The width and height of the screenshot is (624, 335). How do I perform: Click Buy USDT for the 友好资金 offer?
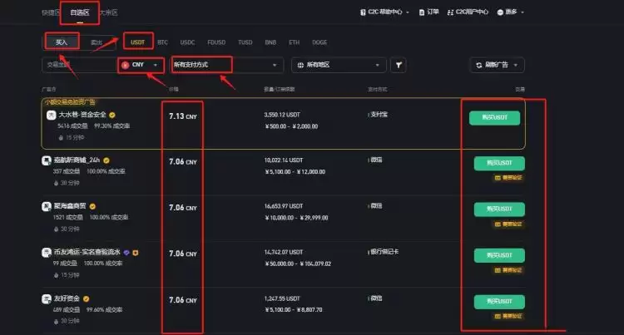(499, 302)
